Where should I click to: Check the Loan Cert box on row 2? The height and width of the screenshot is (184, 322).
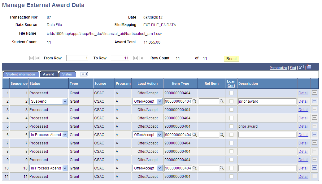coord(231,101)
